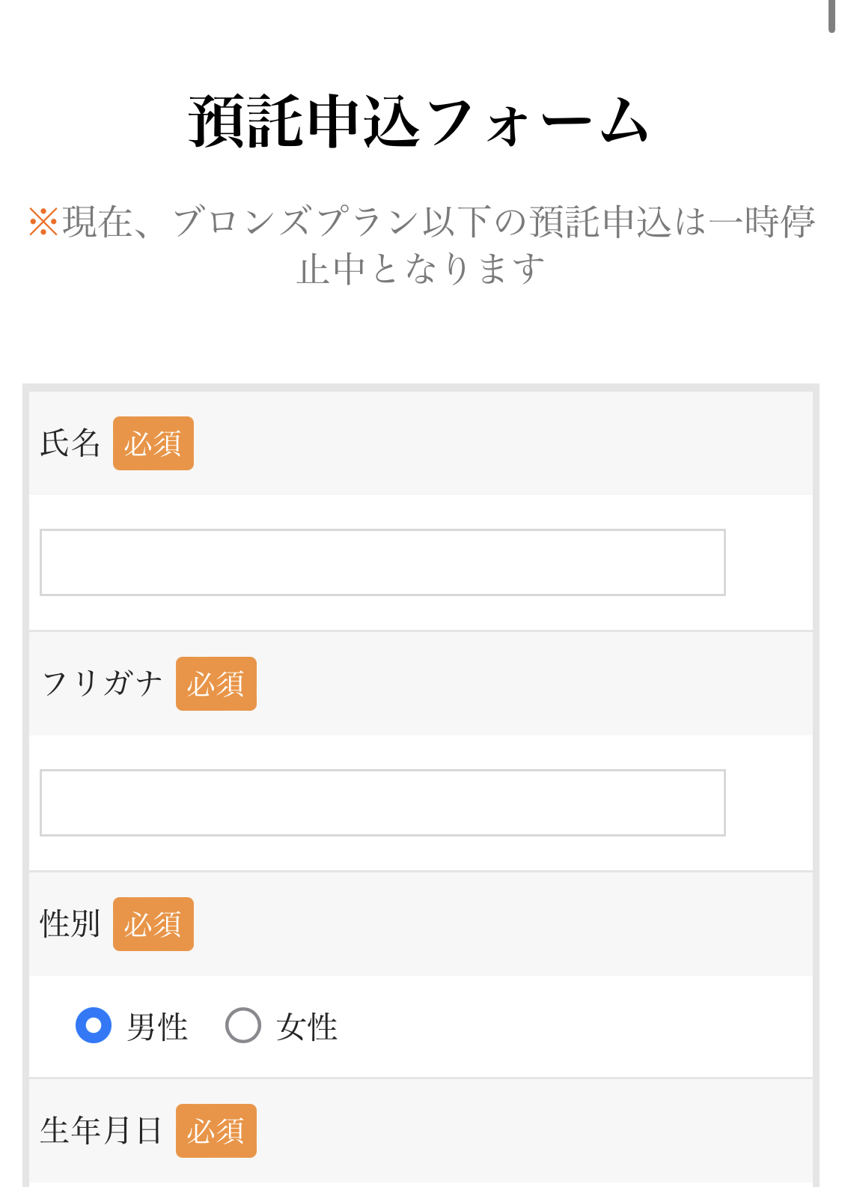The height and width of the screenshot is (1187, 842).
Task: Focus the フリガナ text input field
Action: [382, 803]
